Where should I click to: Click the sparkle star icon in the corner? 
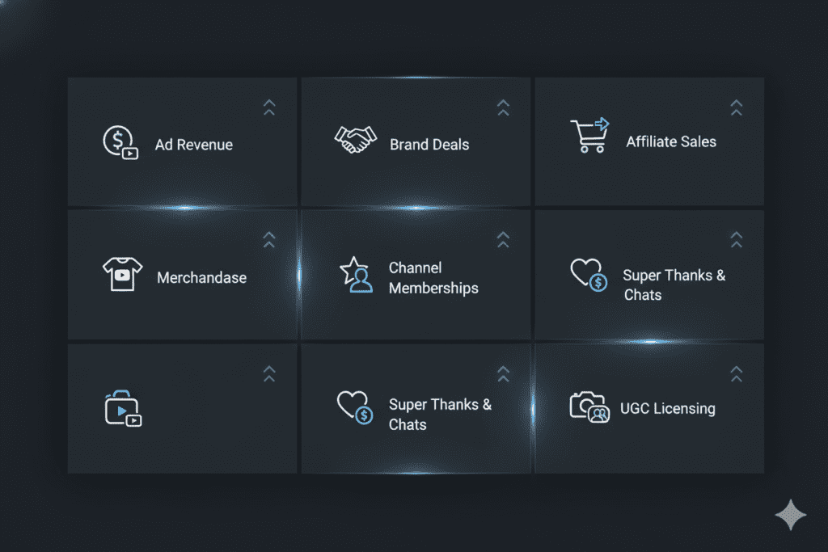click(790, 515)
